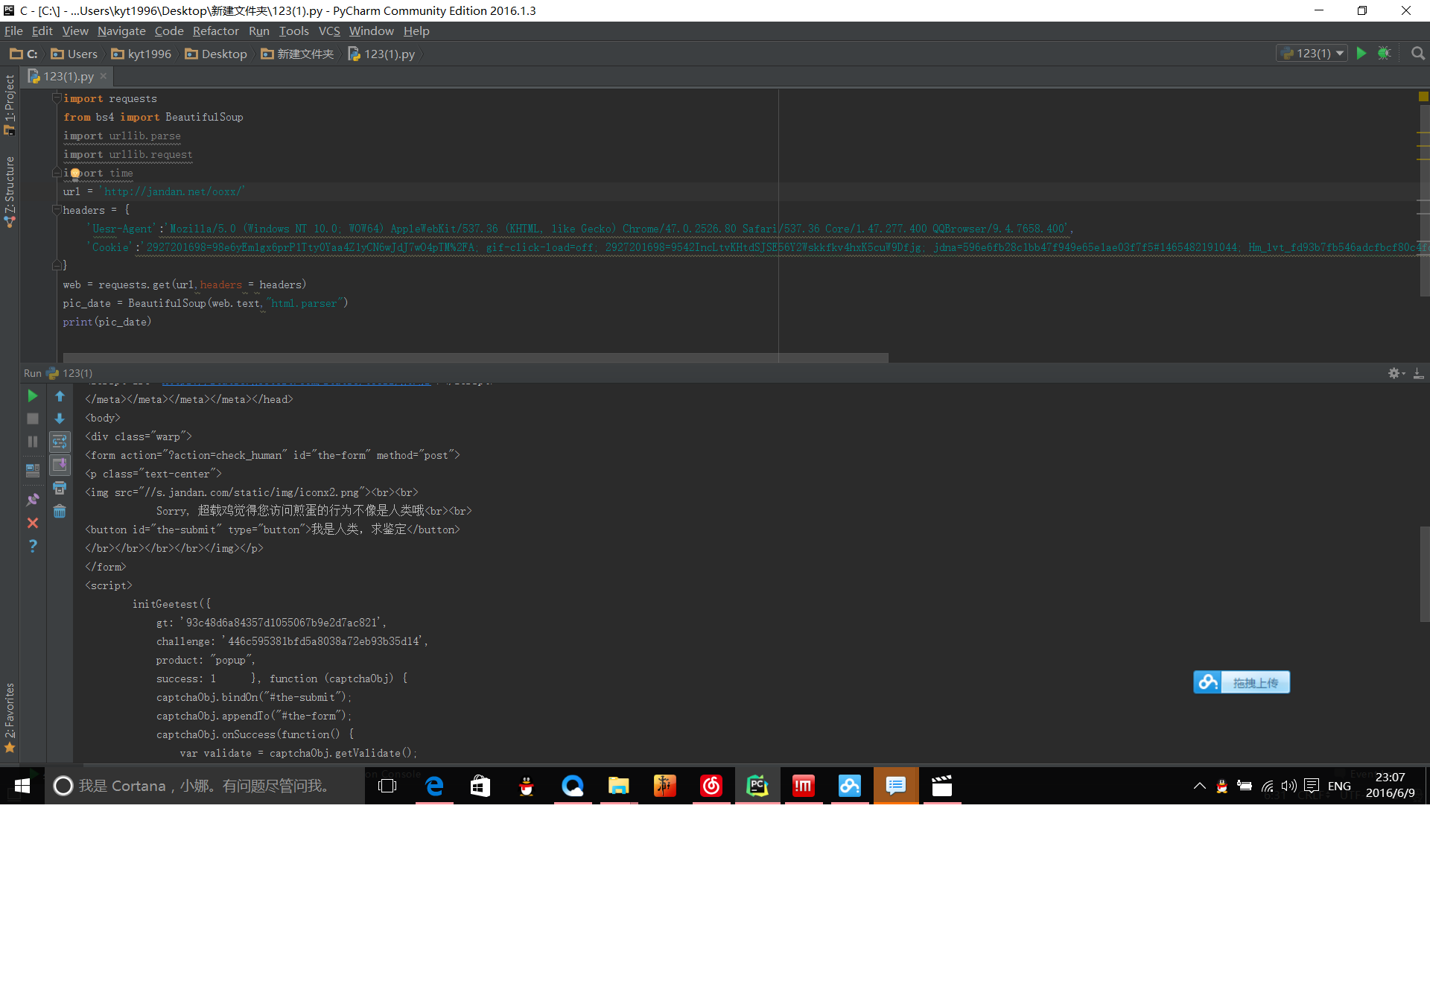This screenshot has width=1430, height=1001.
Task: Open File Explorer from taskbar
Action: [619, 786]
